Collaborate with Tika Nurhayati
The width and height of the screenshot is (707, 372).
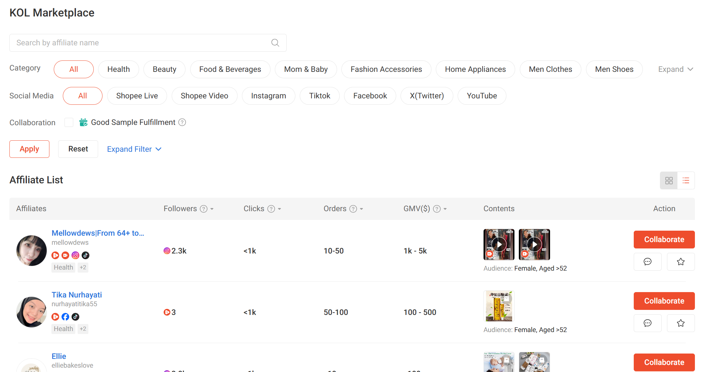click(x=664, y=301)
